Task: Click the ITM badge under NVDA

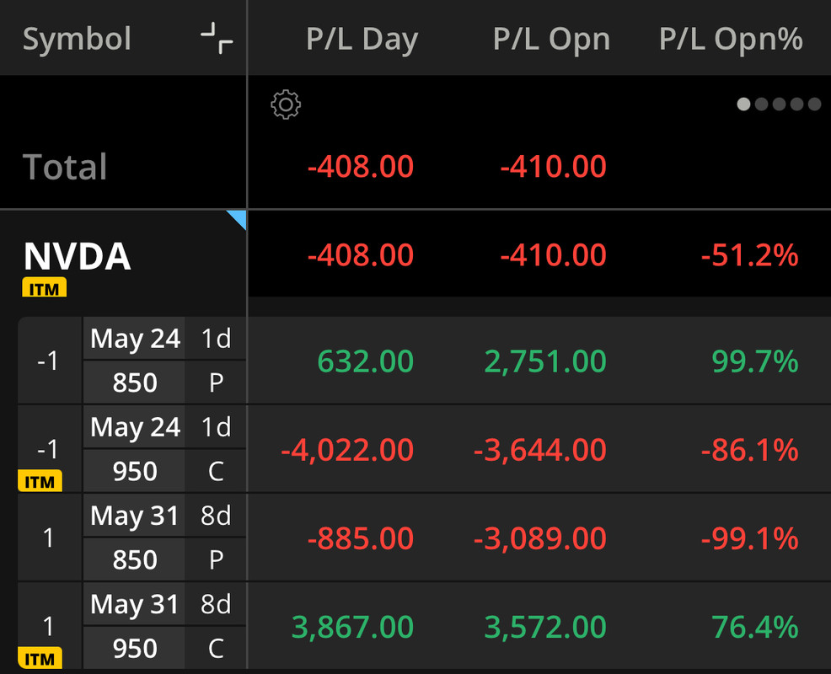Action: coord(44,289)
